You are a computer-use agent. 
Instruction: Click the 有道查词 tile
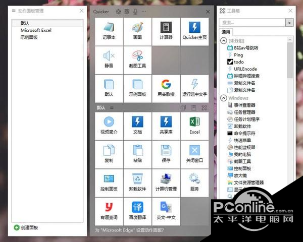click(x=109, y=212)
